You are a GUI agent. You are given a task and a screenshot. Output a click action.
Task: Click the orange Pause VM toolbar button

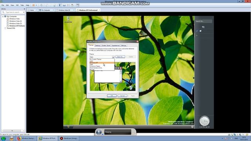point(33,5)
